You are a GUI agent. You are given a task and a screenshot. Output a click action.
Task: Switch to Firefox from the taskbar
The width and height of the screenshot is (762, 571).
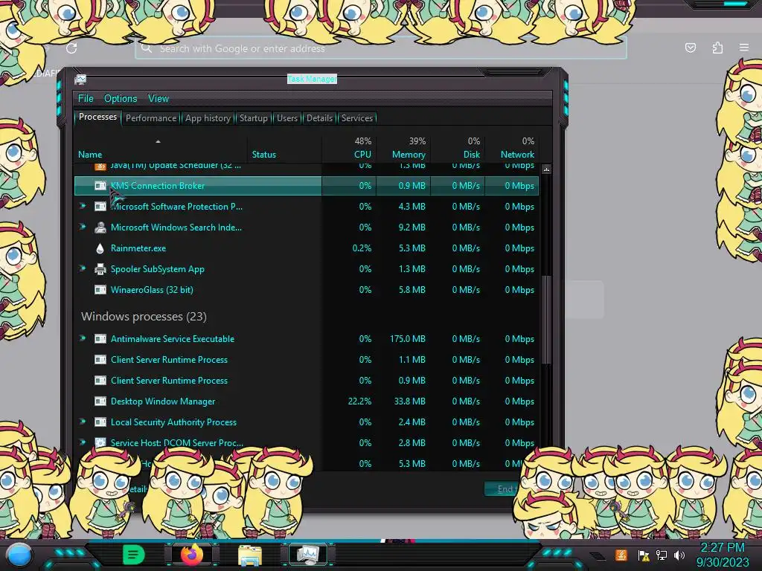192,555
